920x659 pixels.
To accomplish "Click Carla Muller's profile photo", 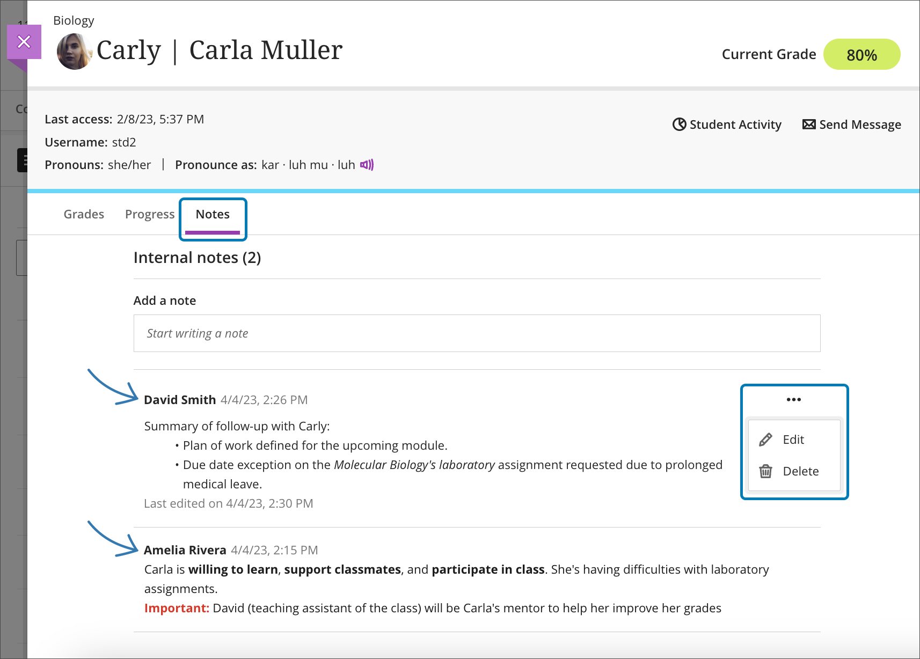I will (x=74, y=52).
